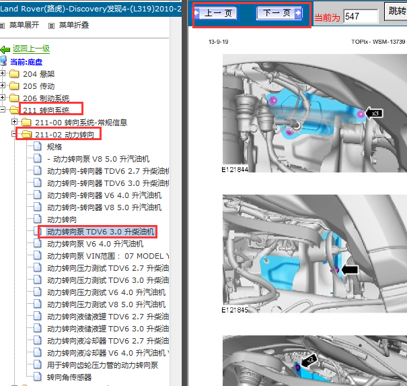Image resolution: width=407 pixels, height=386 pixels.
Task: Select the 205 传动 folder icon
Action: pos(14,86)
